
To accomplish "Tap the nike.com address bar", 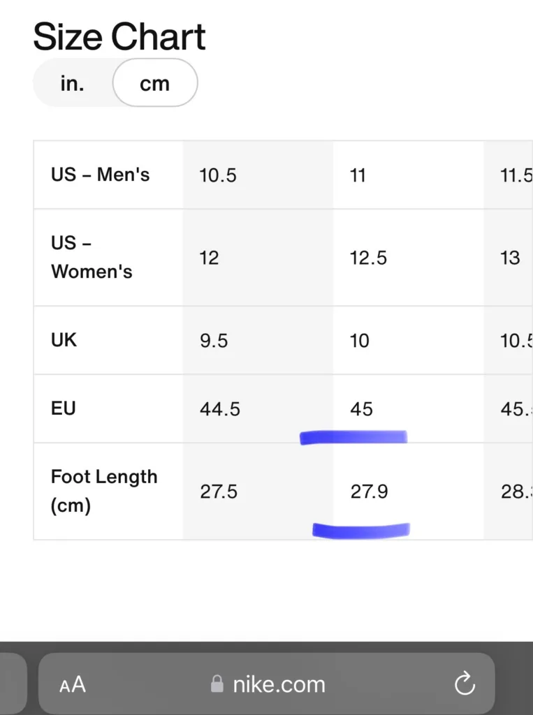I will coord(278,684).
